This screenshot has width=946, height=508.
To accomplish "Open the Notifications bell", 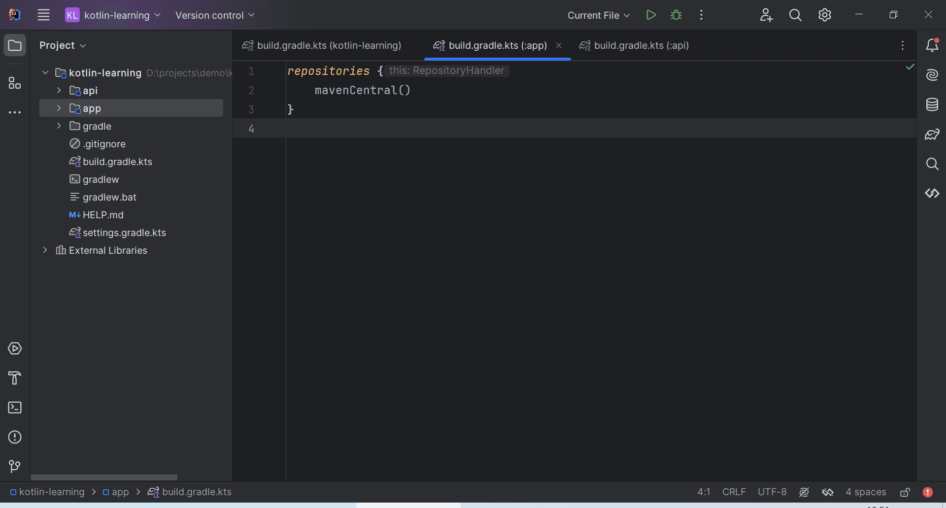I will (932, 45).
